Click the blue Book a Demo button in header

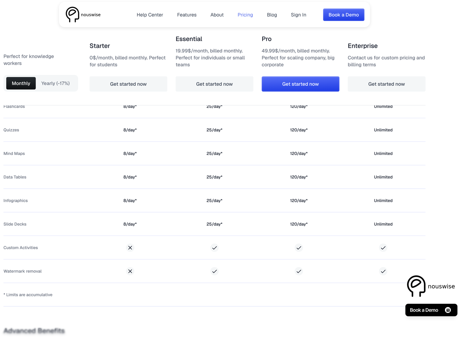pos(344,15)
